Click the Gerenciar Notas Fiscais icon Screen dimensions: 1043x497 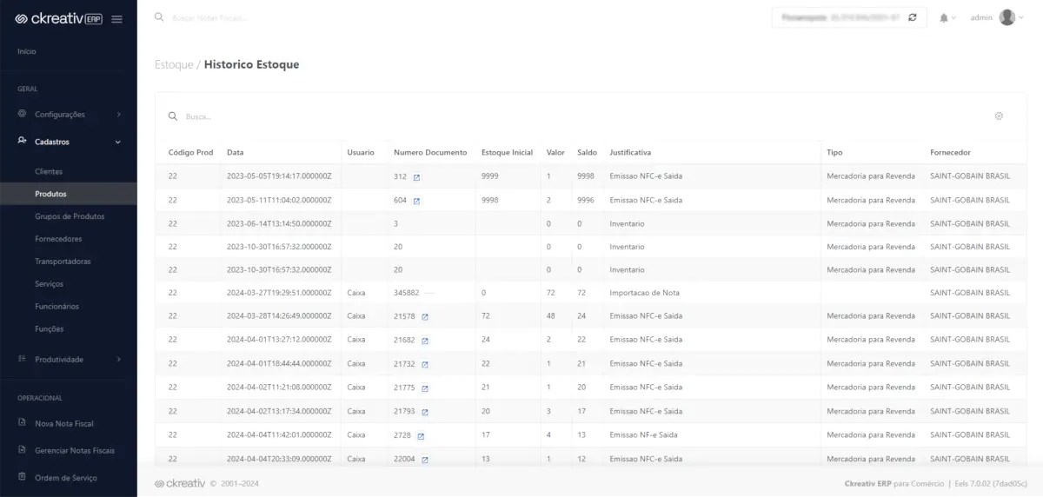click(x=23, y=450)
